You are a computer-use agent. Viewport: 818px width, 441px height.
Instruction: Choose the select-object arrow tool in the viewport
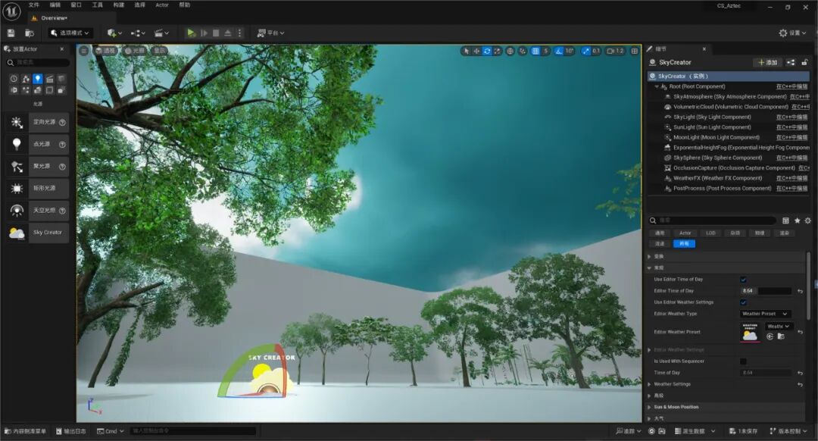pyautogui.click(x=466, y=51)
